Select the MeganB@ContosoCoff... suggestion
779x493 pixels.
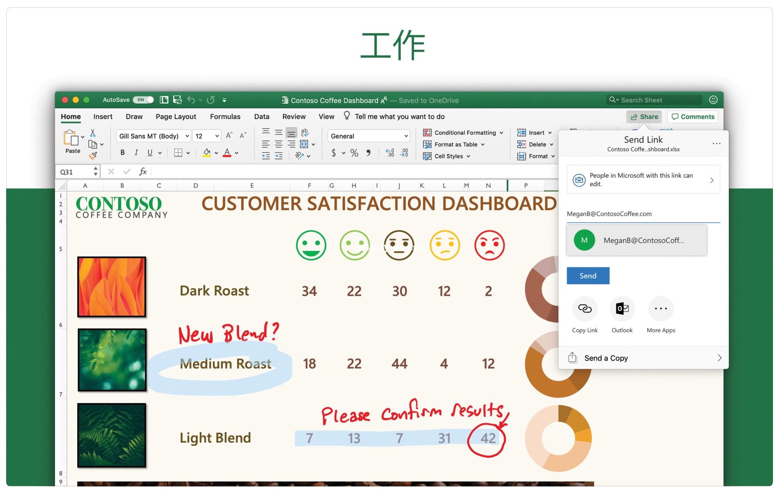[x=637, y=240]
